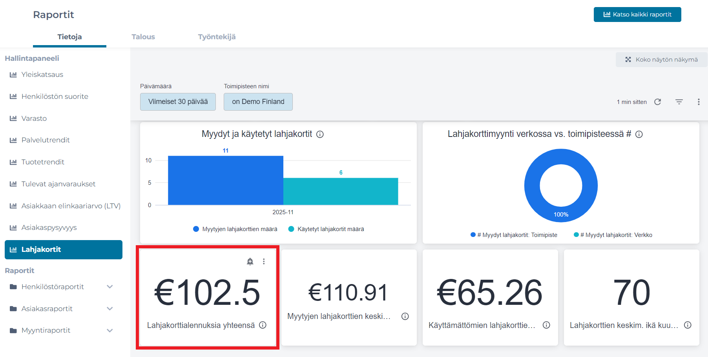
Task: Click the Katso kaikki raportit button
Action: (637, 15)
